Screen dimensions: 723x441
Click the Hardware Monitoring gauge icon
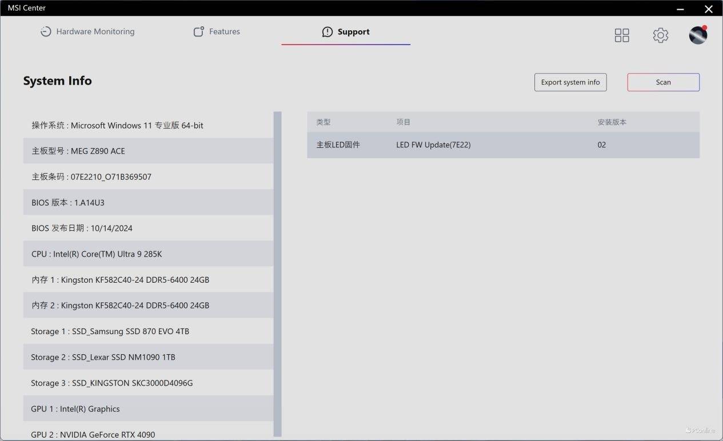tap(46, 32)
